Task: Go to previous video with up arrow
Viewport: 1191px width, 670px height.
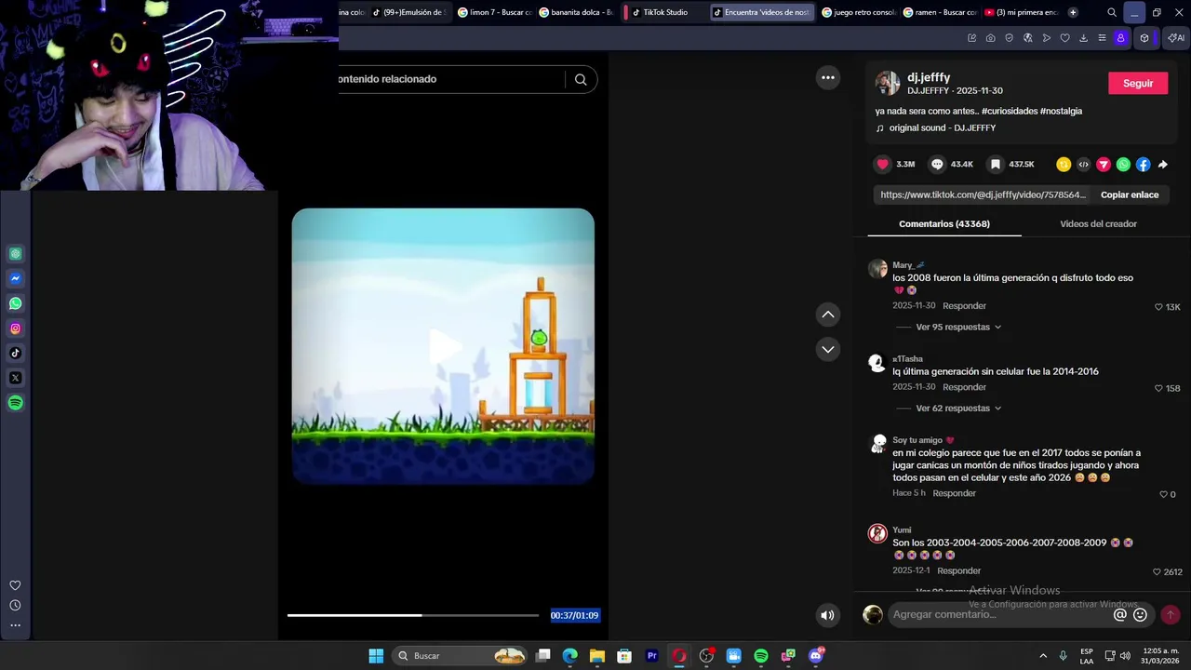Action: [x=828, y=315]
